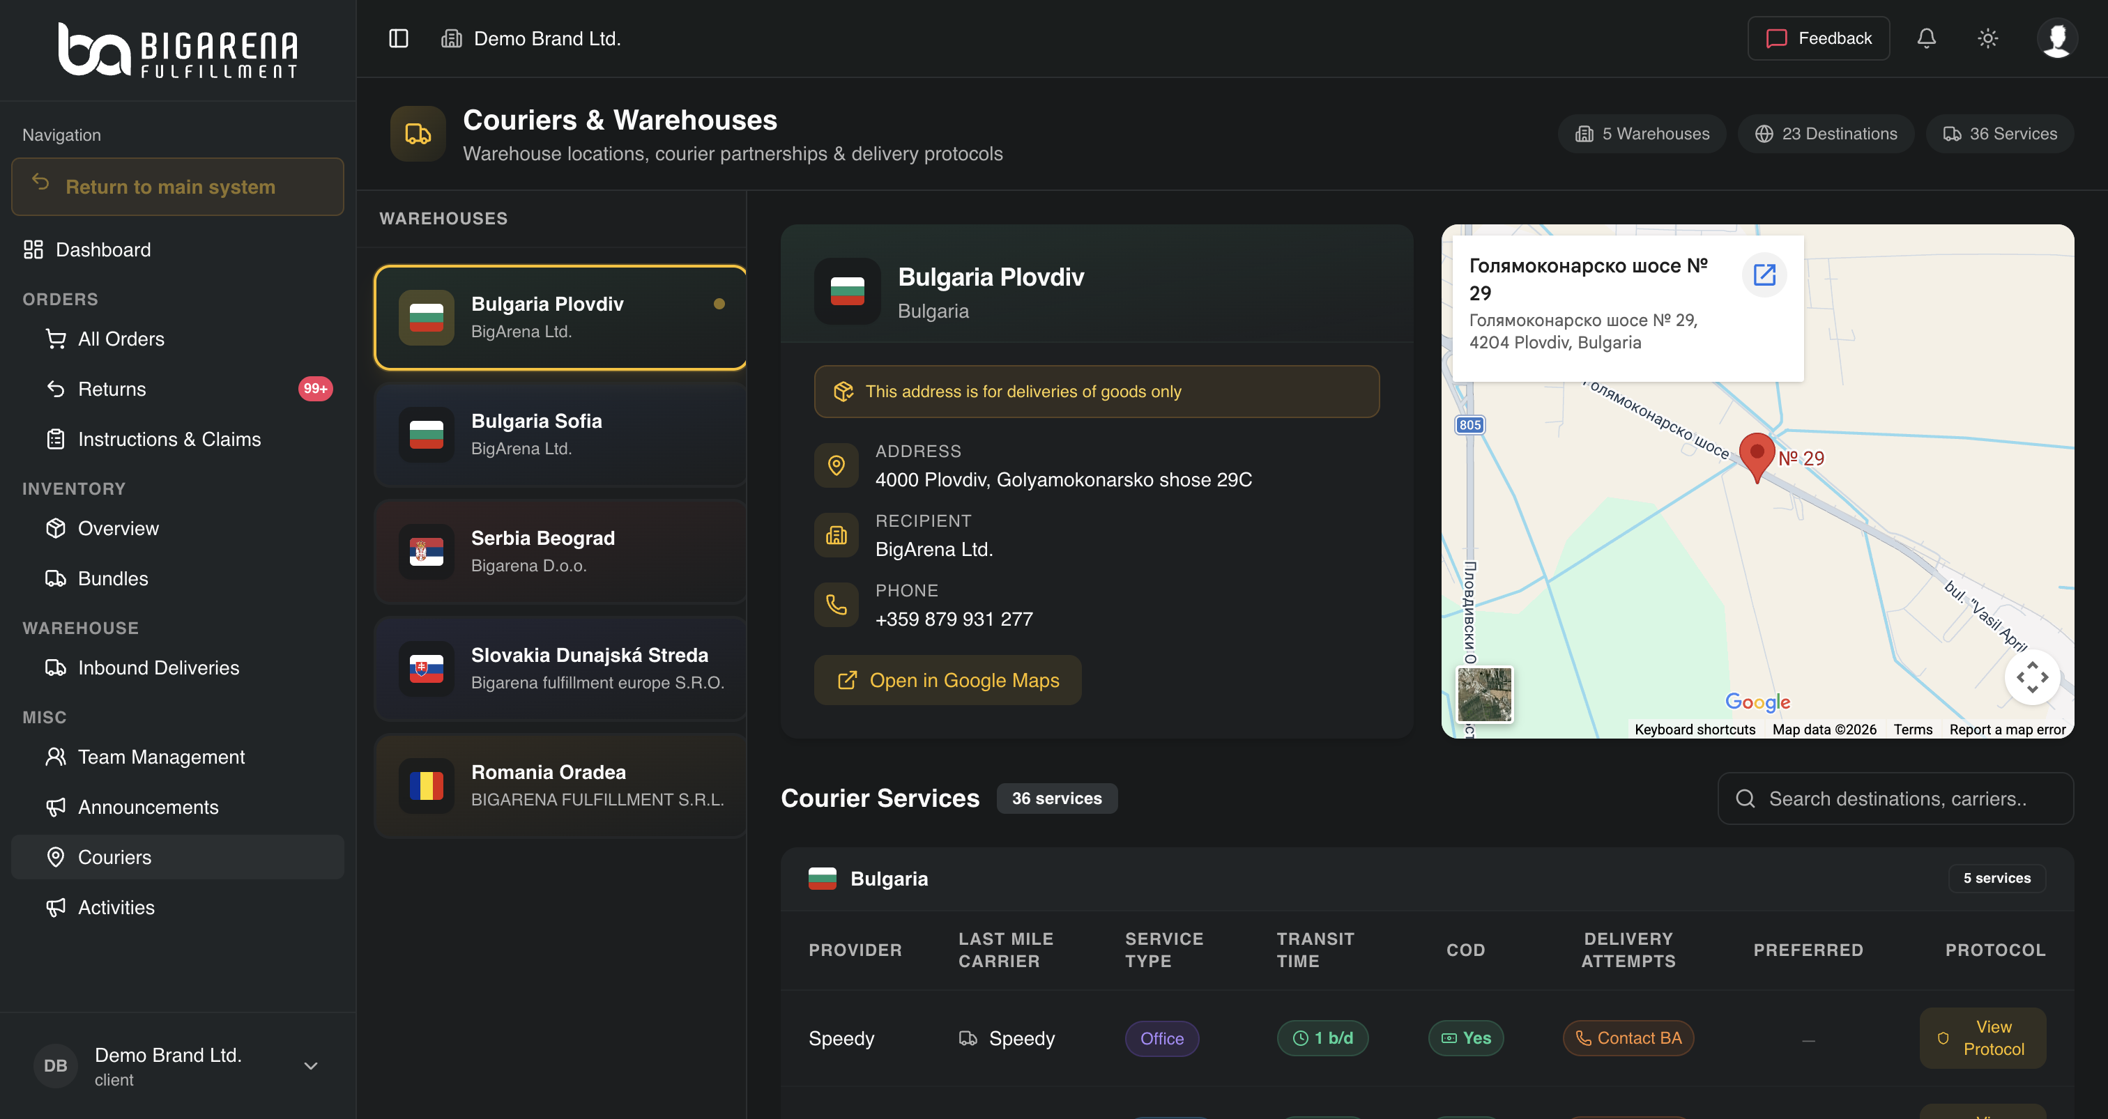
Task: Click the map Keyboard shortcuts link
Action: (1695, 730)
